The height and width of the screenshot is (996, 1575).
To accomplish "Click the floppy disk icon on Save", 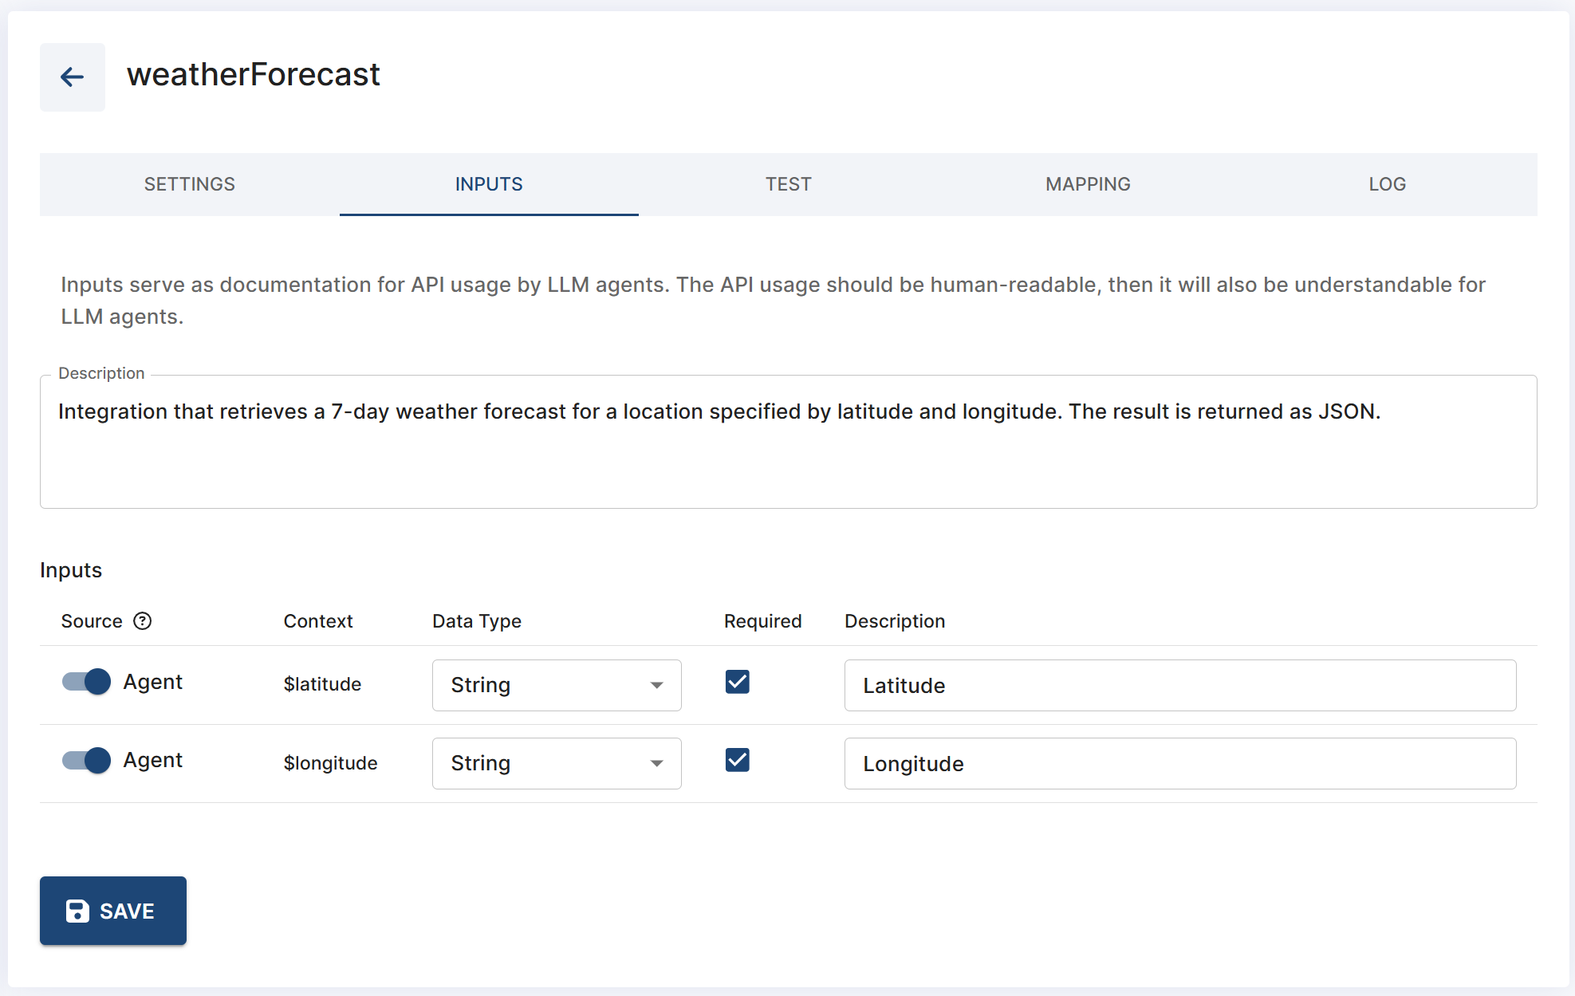I will tap(77, 911).
